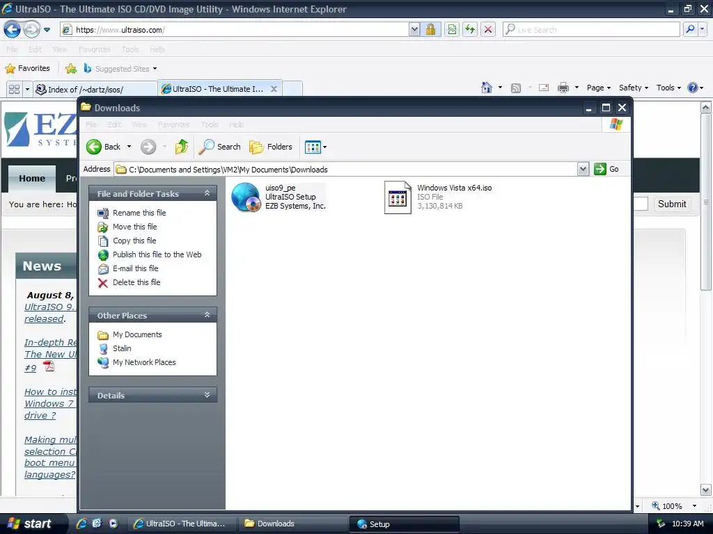The height and width of the screenshot is (534, 713).
Task: Click Add to Favorites Bar star icon
Action: (x=71, y=69)
